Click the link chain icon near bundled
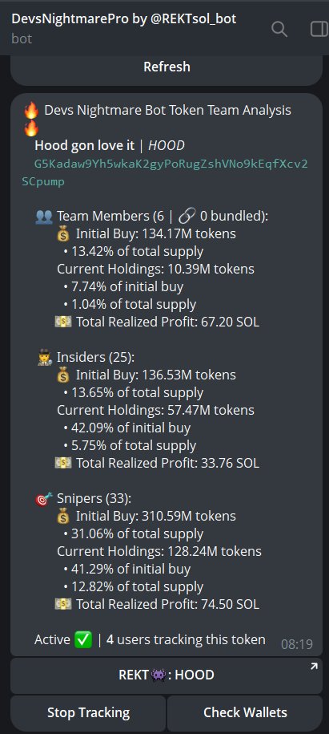This screenshot has height=734, width=329. [186, 217]
